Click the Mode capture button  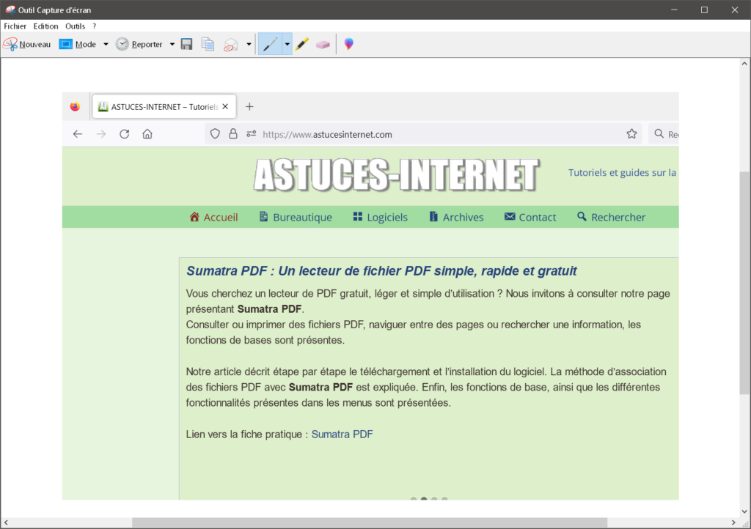tap(78, 44)
